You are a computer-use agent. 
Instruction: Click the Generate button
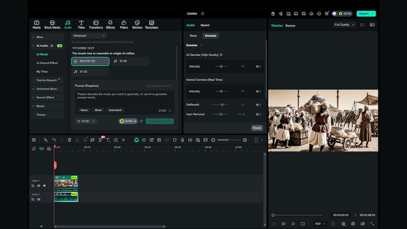pyautogui.click(x=160, y=121)
